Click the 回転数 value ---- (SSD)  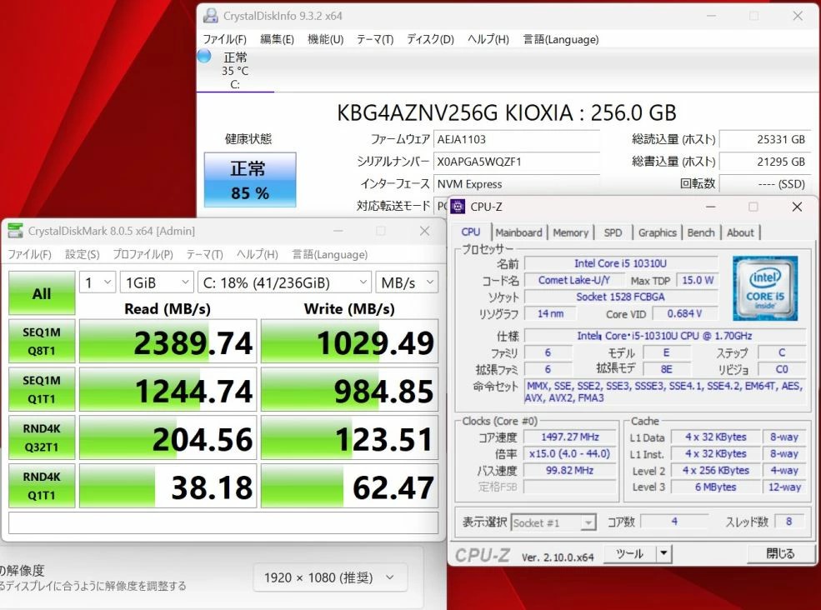tap(765, 184)
